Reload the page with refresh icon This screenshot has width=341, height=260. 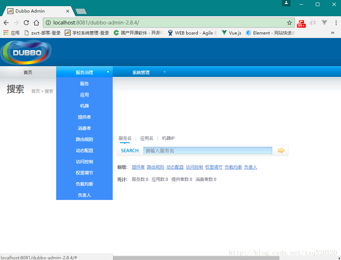(x=26, y=22)
